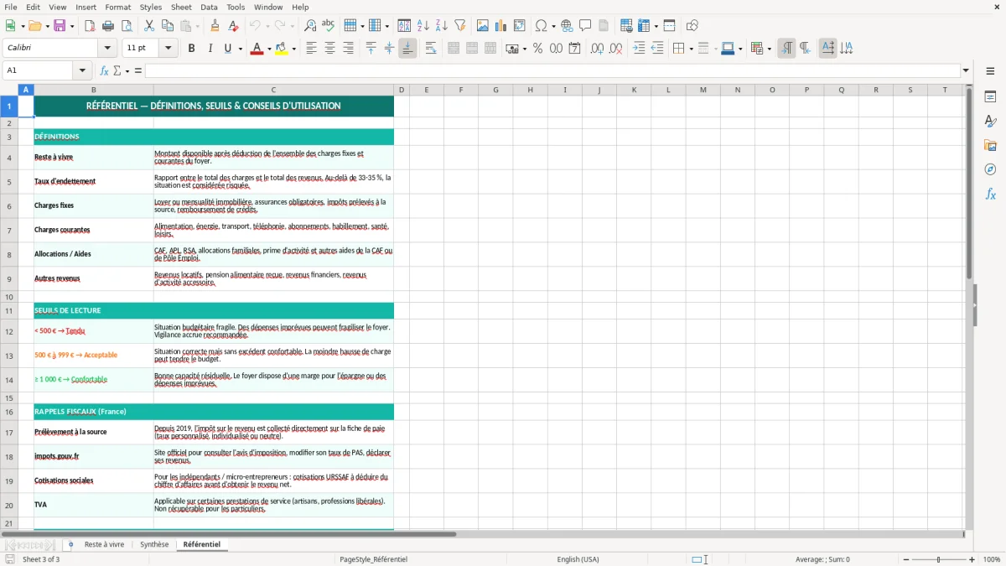Toggle Bold formatting
Viewport: 1006px width, 566px height.
pos(191,49)
